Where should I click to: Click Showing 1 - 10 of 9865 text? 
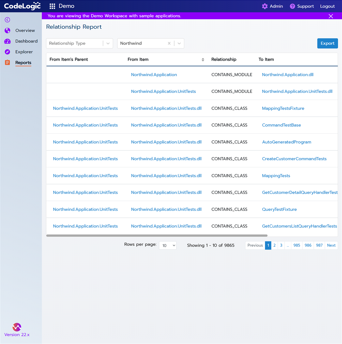pos(211,245)
